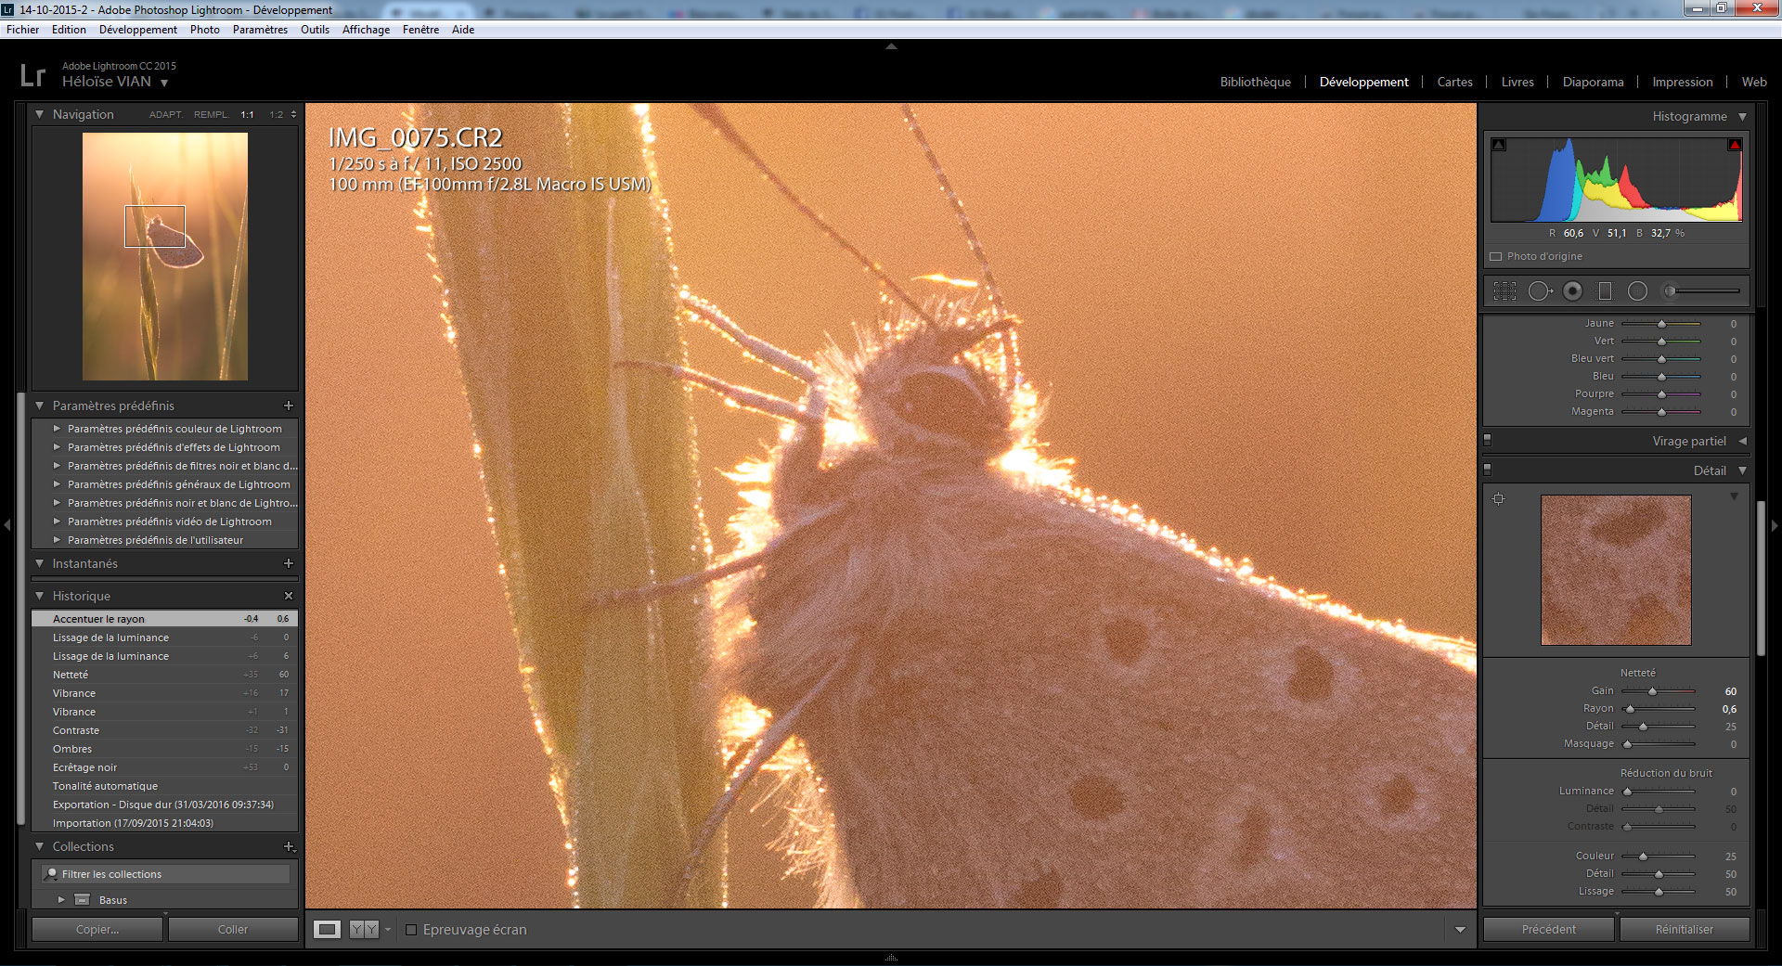
Task: Open the Affichage menu
Action: point(366,30)
